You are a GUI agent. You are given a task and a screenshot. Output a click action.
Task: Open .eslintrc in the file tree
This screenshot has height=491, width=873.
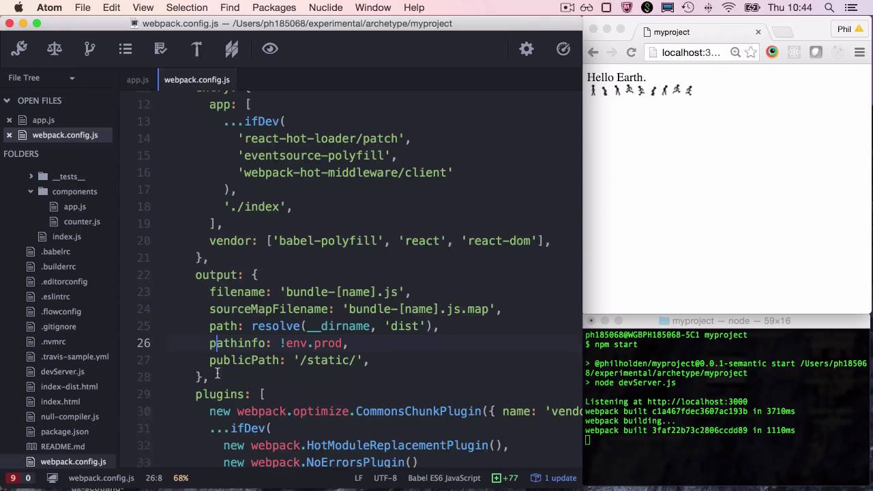pos(55,297)
